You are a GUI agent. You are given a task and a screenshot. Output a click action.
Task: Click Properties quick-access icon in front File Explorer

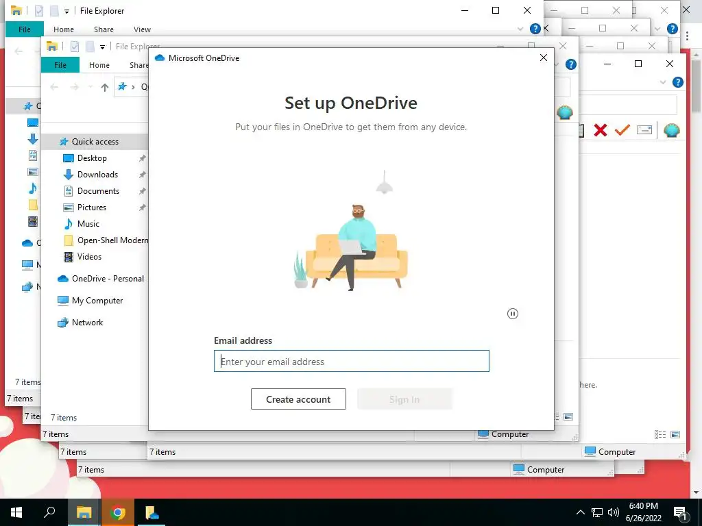(x=75, y=46)
